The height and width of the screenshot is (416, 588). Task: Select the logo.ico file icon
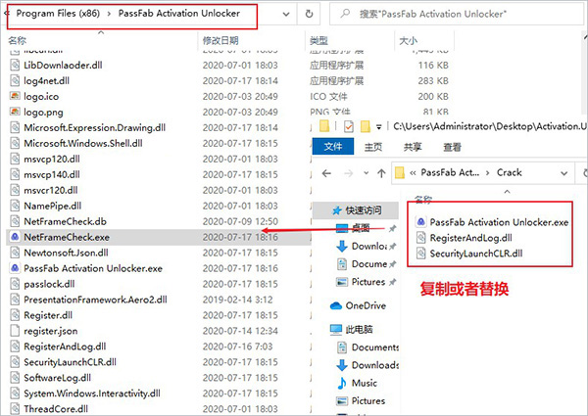pyautogui.click(x=15, y=96)
